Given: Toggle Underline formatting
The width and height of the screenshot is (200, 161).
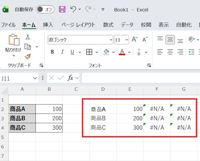Looking at the screenshot, I should pos(72,52).
